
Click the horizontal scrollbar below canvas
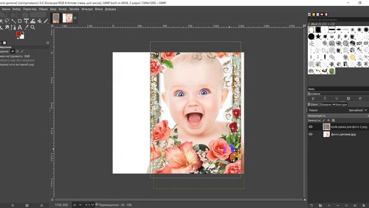[178, 200]
